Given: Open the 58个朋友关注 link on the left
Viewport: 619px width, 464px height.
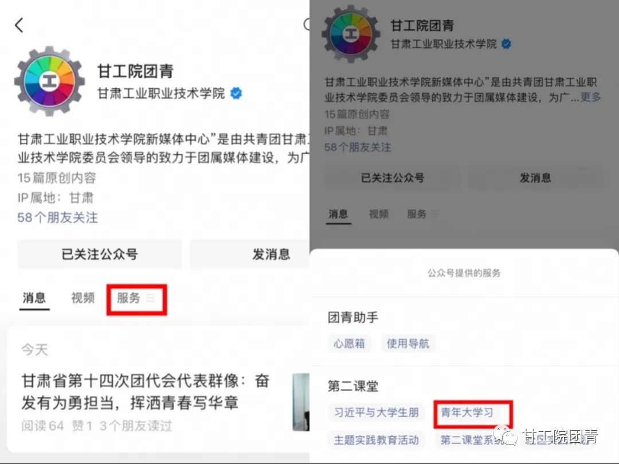Looking at the screenshot, I should pos(58,217).
